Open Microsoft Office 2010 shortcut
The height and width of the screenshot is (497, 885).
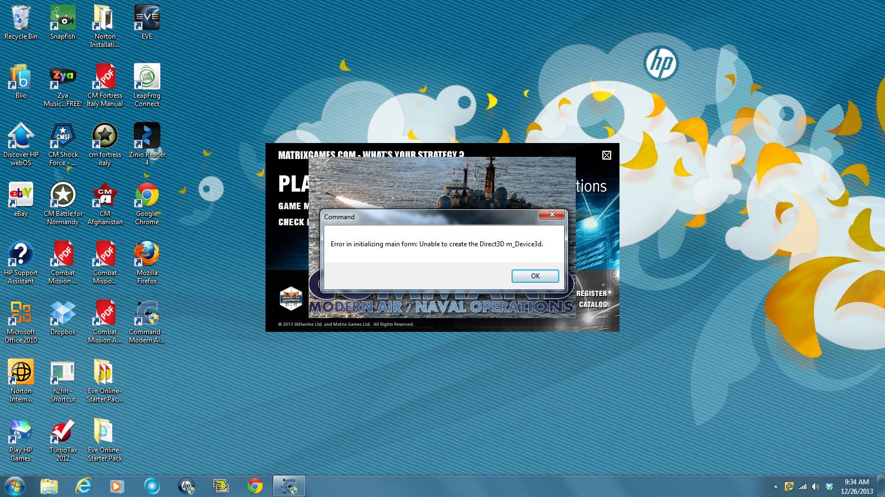[21, 322]
